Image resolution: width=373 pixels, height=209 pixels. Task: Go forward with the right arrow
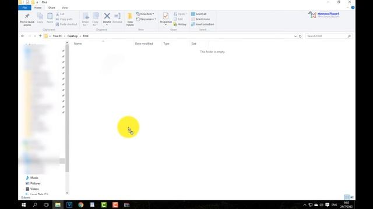click(30, 36)
